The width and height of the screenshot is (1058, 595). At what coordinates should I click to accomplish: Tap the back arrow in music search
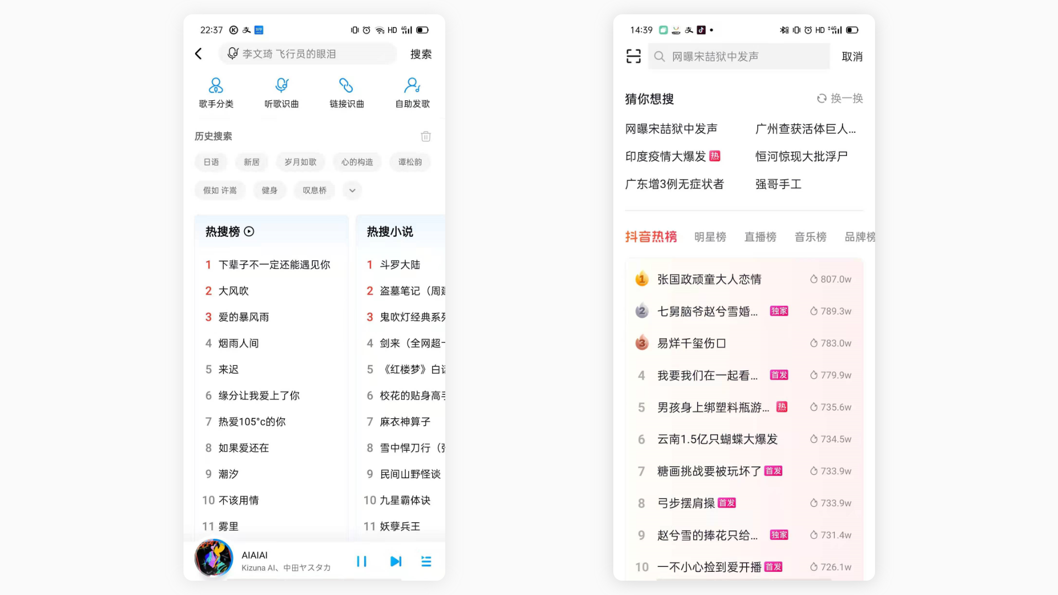tap(198, 53)
